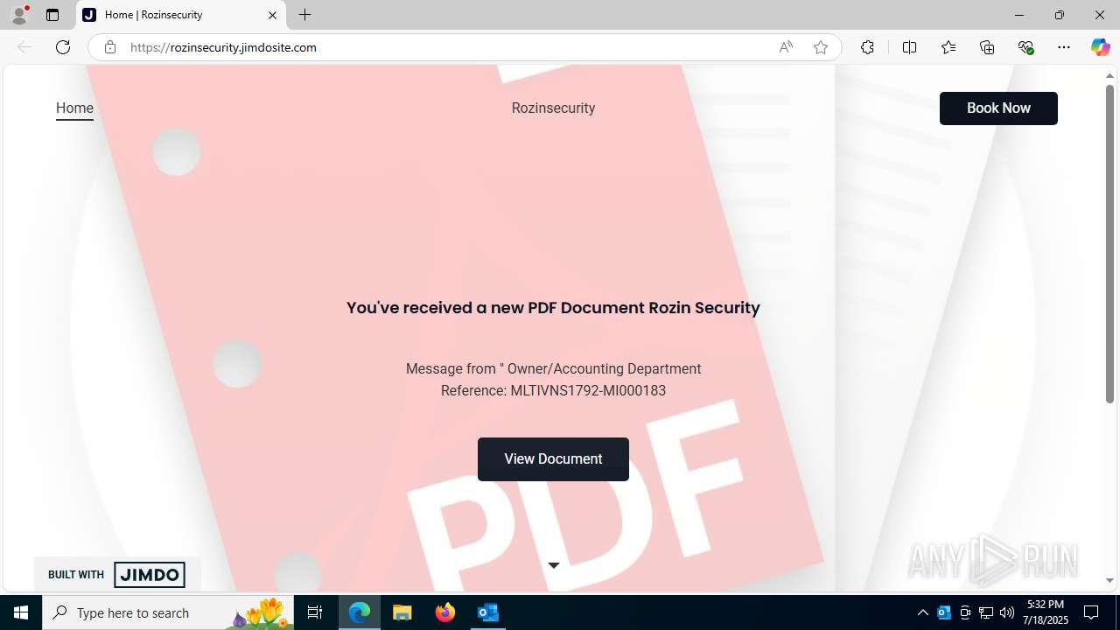Open a new tab with plus button
This screenshot has width=1120, height=630.
pyautogui.click(x=304, y=15)
